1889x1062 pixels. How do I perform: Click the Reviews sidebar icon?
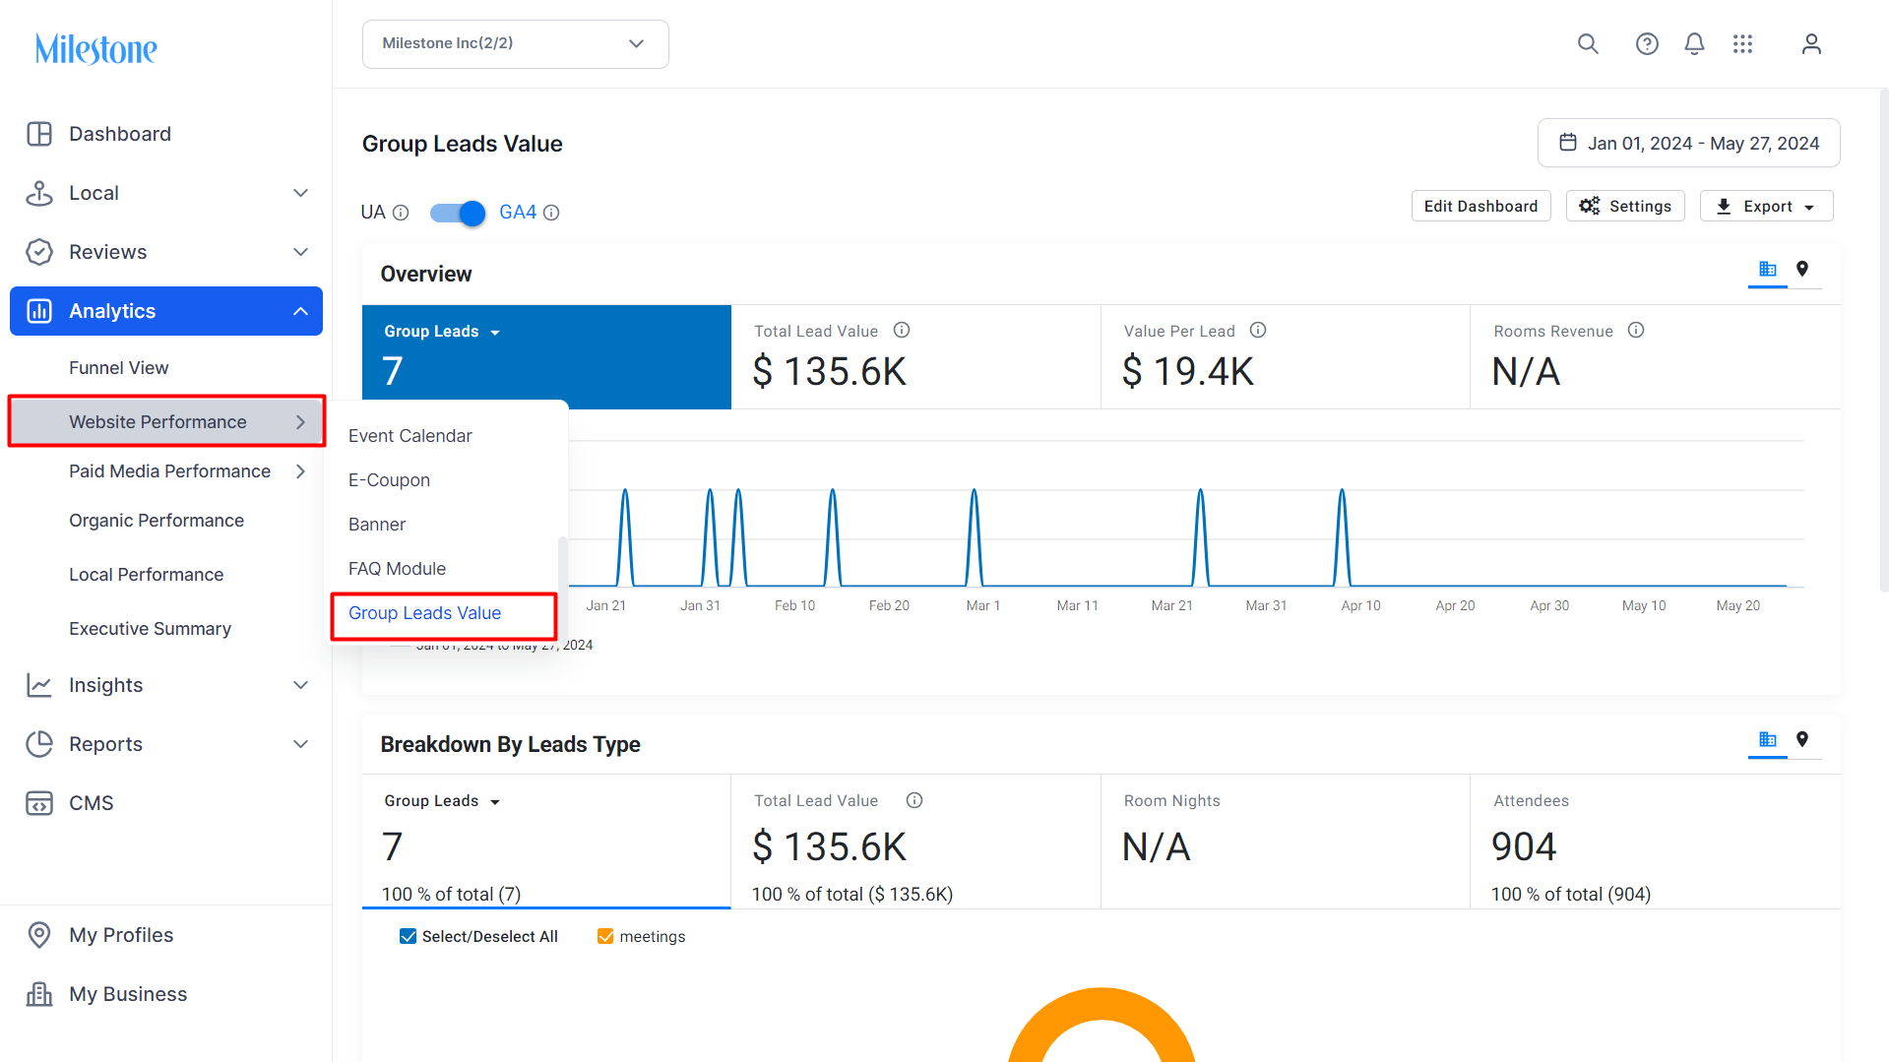39,252
